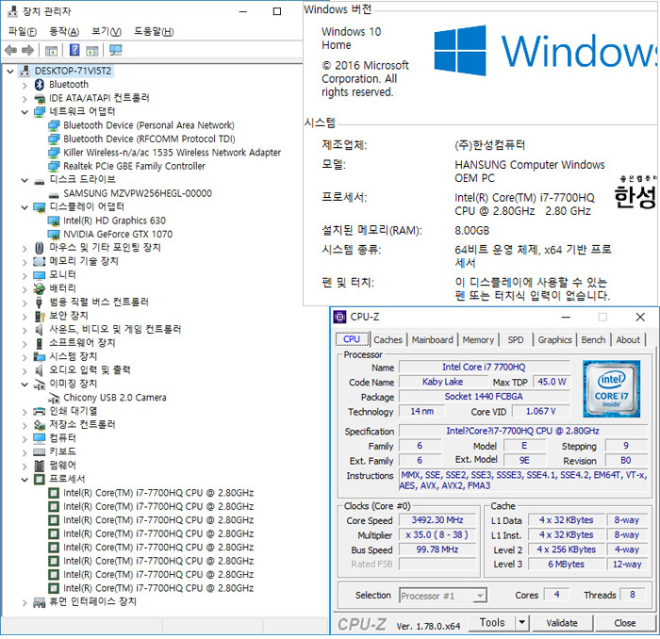Click the Device Manager title bar icon
The width and height of the screenshot is (660, 639).
pyautogui.click(x=12, y=11)
